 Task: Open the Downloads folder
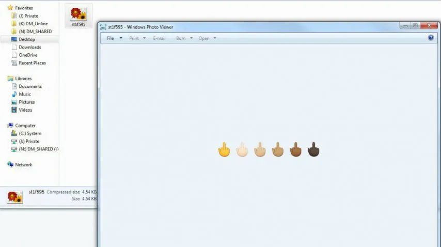[29, 47]
